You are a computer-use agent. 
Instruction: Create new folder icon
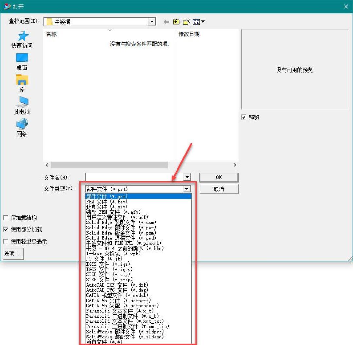[186, 22]
